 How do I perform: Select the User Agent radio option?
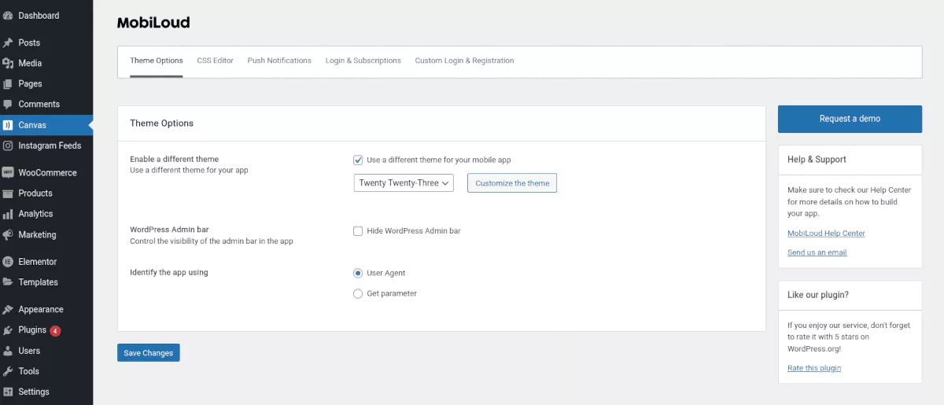click(x=358, y=273)
